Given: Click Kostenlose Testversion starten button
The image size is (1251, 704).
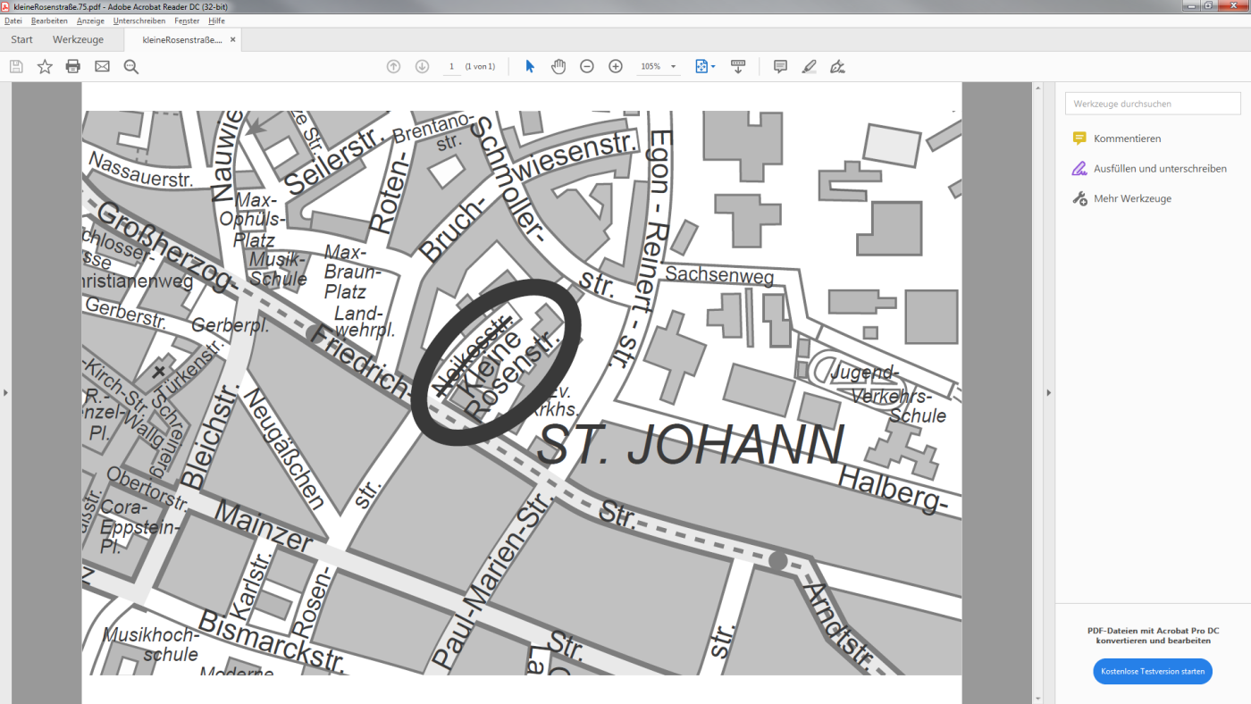Looking at the screenshot, I should [x=1152, y=671].
